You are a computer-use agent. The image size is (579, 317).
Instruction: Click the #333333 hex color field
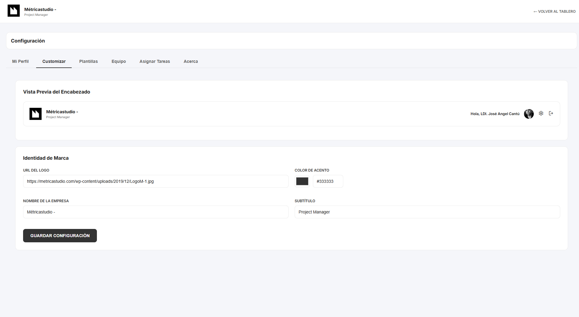328,181
